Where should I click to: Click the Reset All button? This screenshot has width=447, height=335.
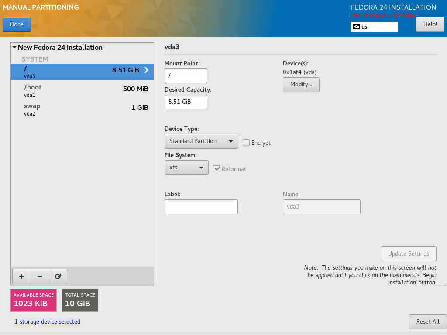pos(428,322)
